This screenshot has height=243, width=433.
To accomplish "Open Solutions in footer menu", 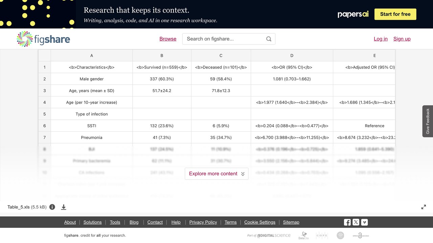I will pyautogui.click(x=92, y=222).
